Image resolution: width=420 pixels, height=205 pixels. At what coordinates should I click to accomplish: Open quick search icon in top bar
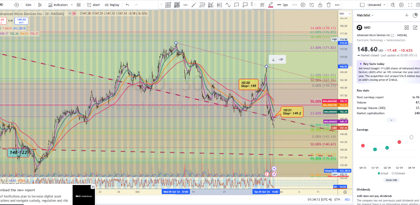[393, 5]
